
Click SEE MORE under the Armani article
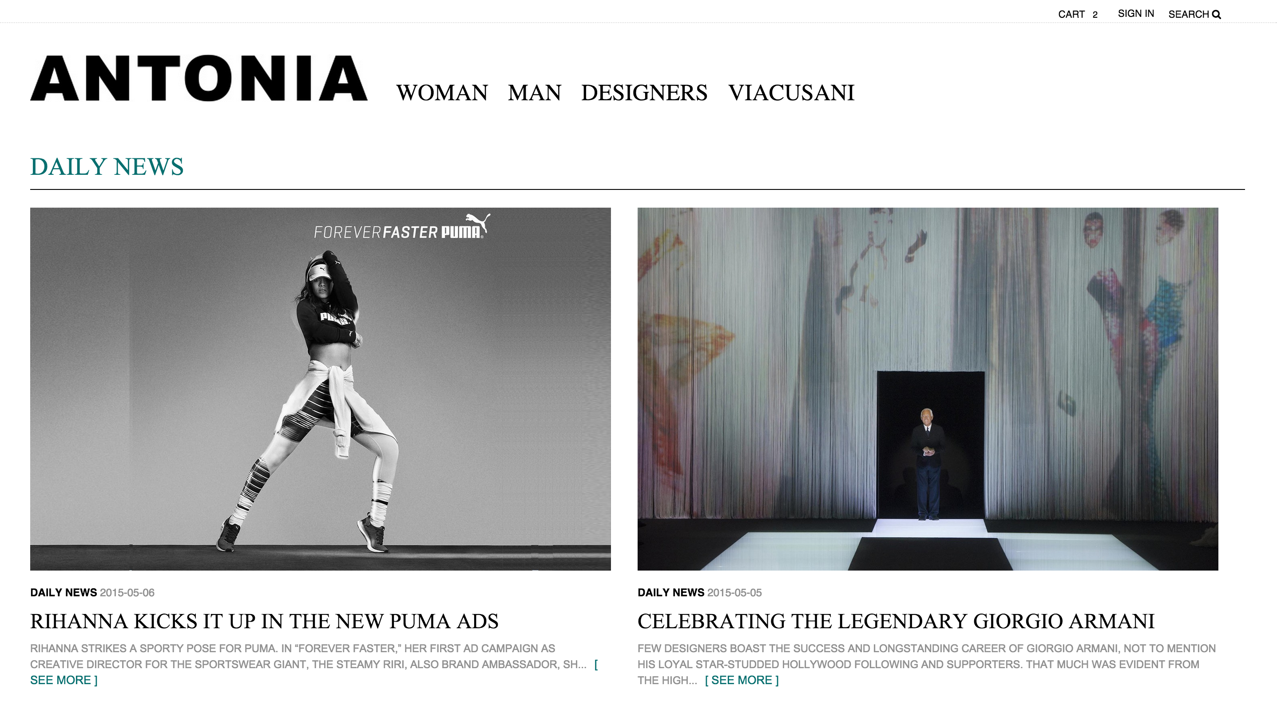[x=742, y=680]
